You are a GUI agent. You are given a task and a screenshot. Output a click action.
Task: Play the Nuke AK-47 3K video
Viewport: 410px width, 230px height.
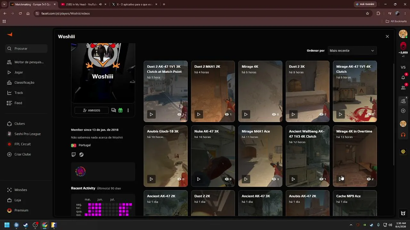(x=199, y=179)
